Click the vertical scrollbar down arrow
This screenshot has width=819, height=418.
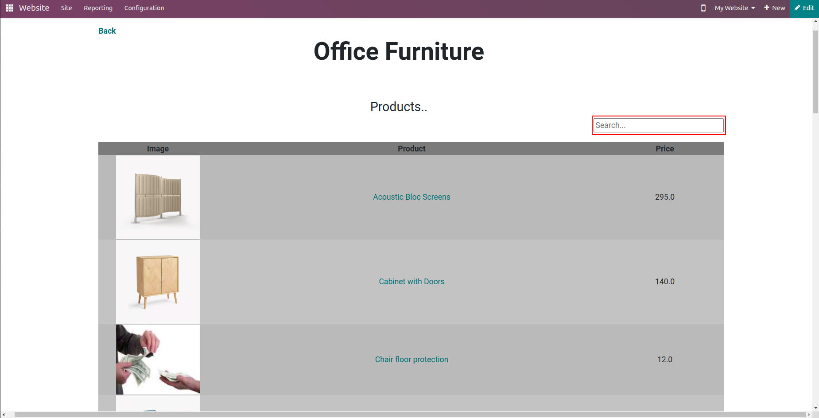815,408
